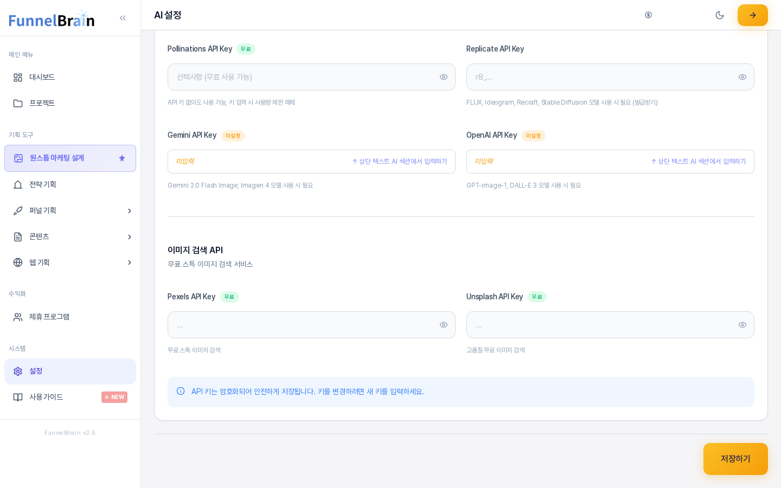Open 제휴 프로그램 menu item
This screenshot has height=488, width=781.
click(70, 317)
